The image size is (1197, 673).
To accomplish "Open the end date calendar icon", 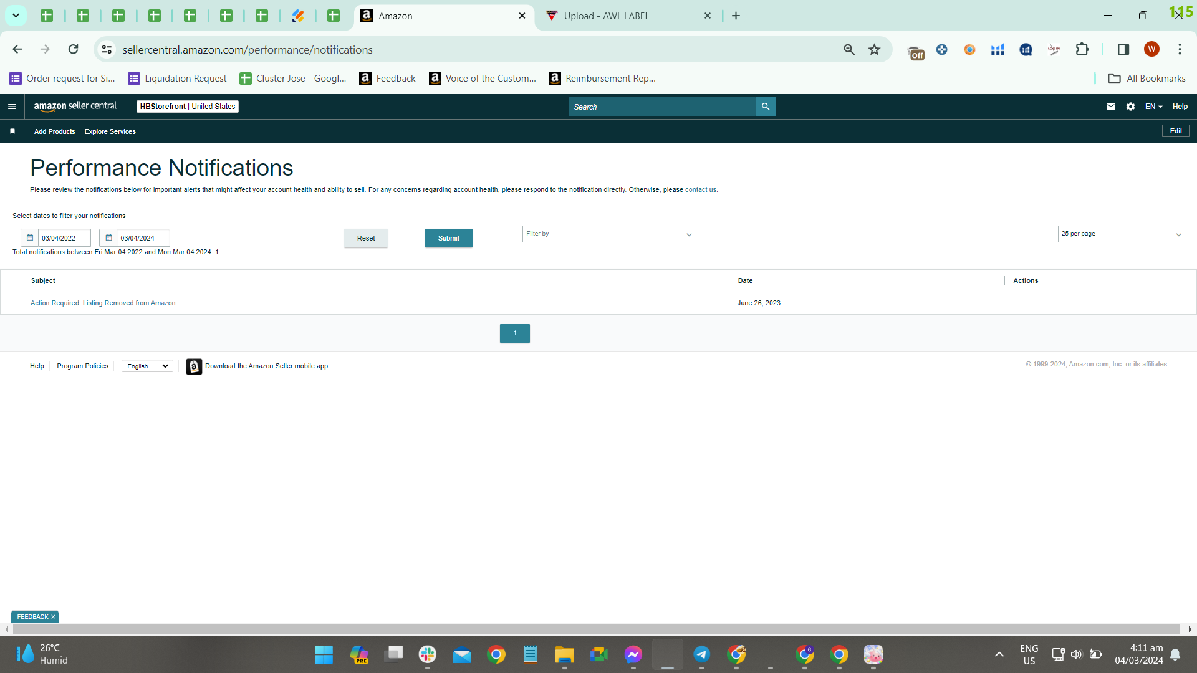I will click(x=108, y=238).
